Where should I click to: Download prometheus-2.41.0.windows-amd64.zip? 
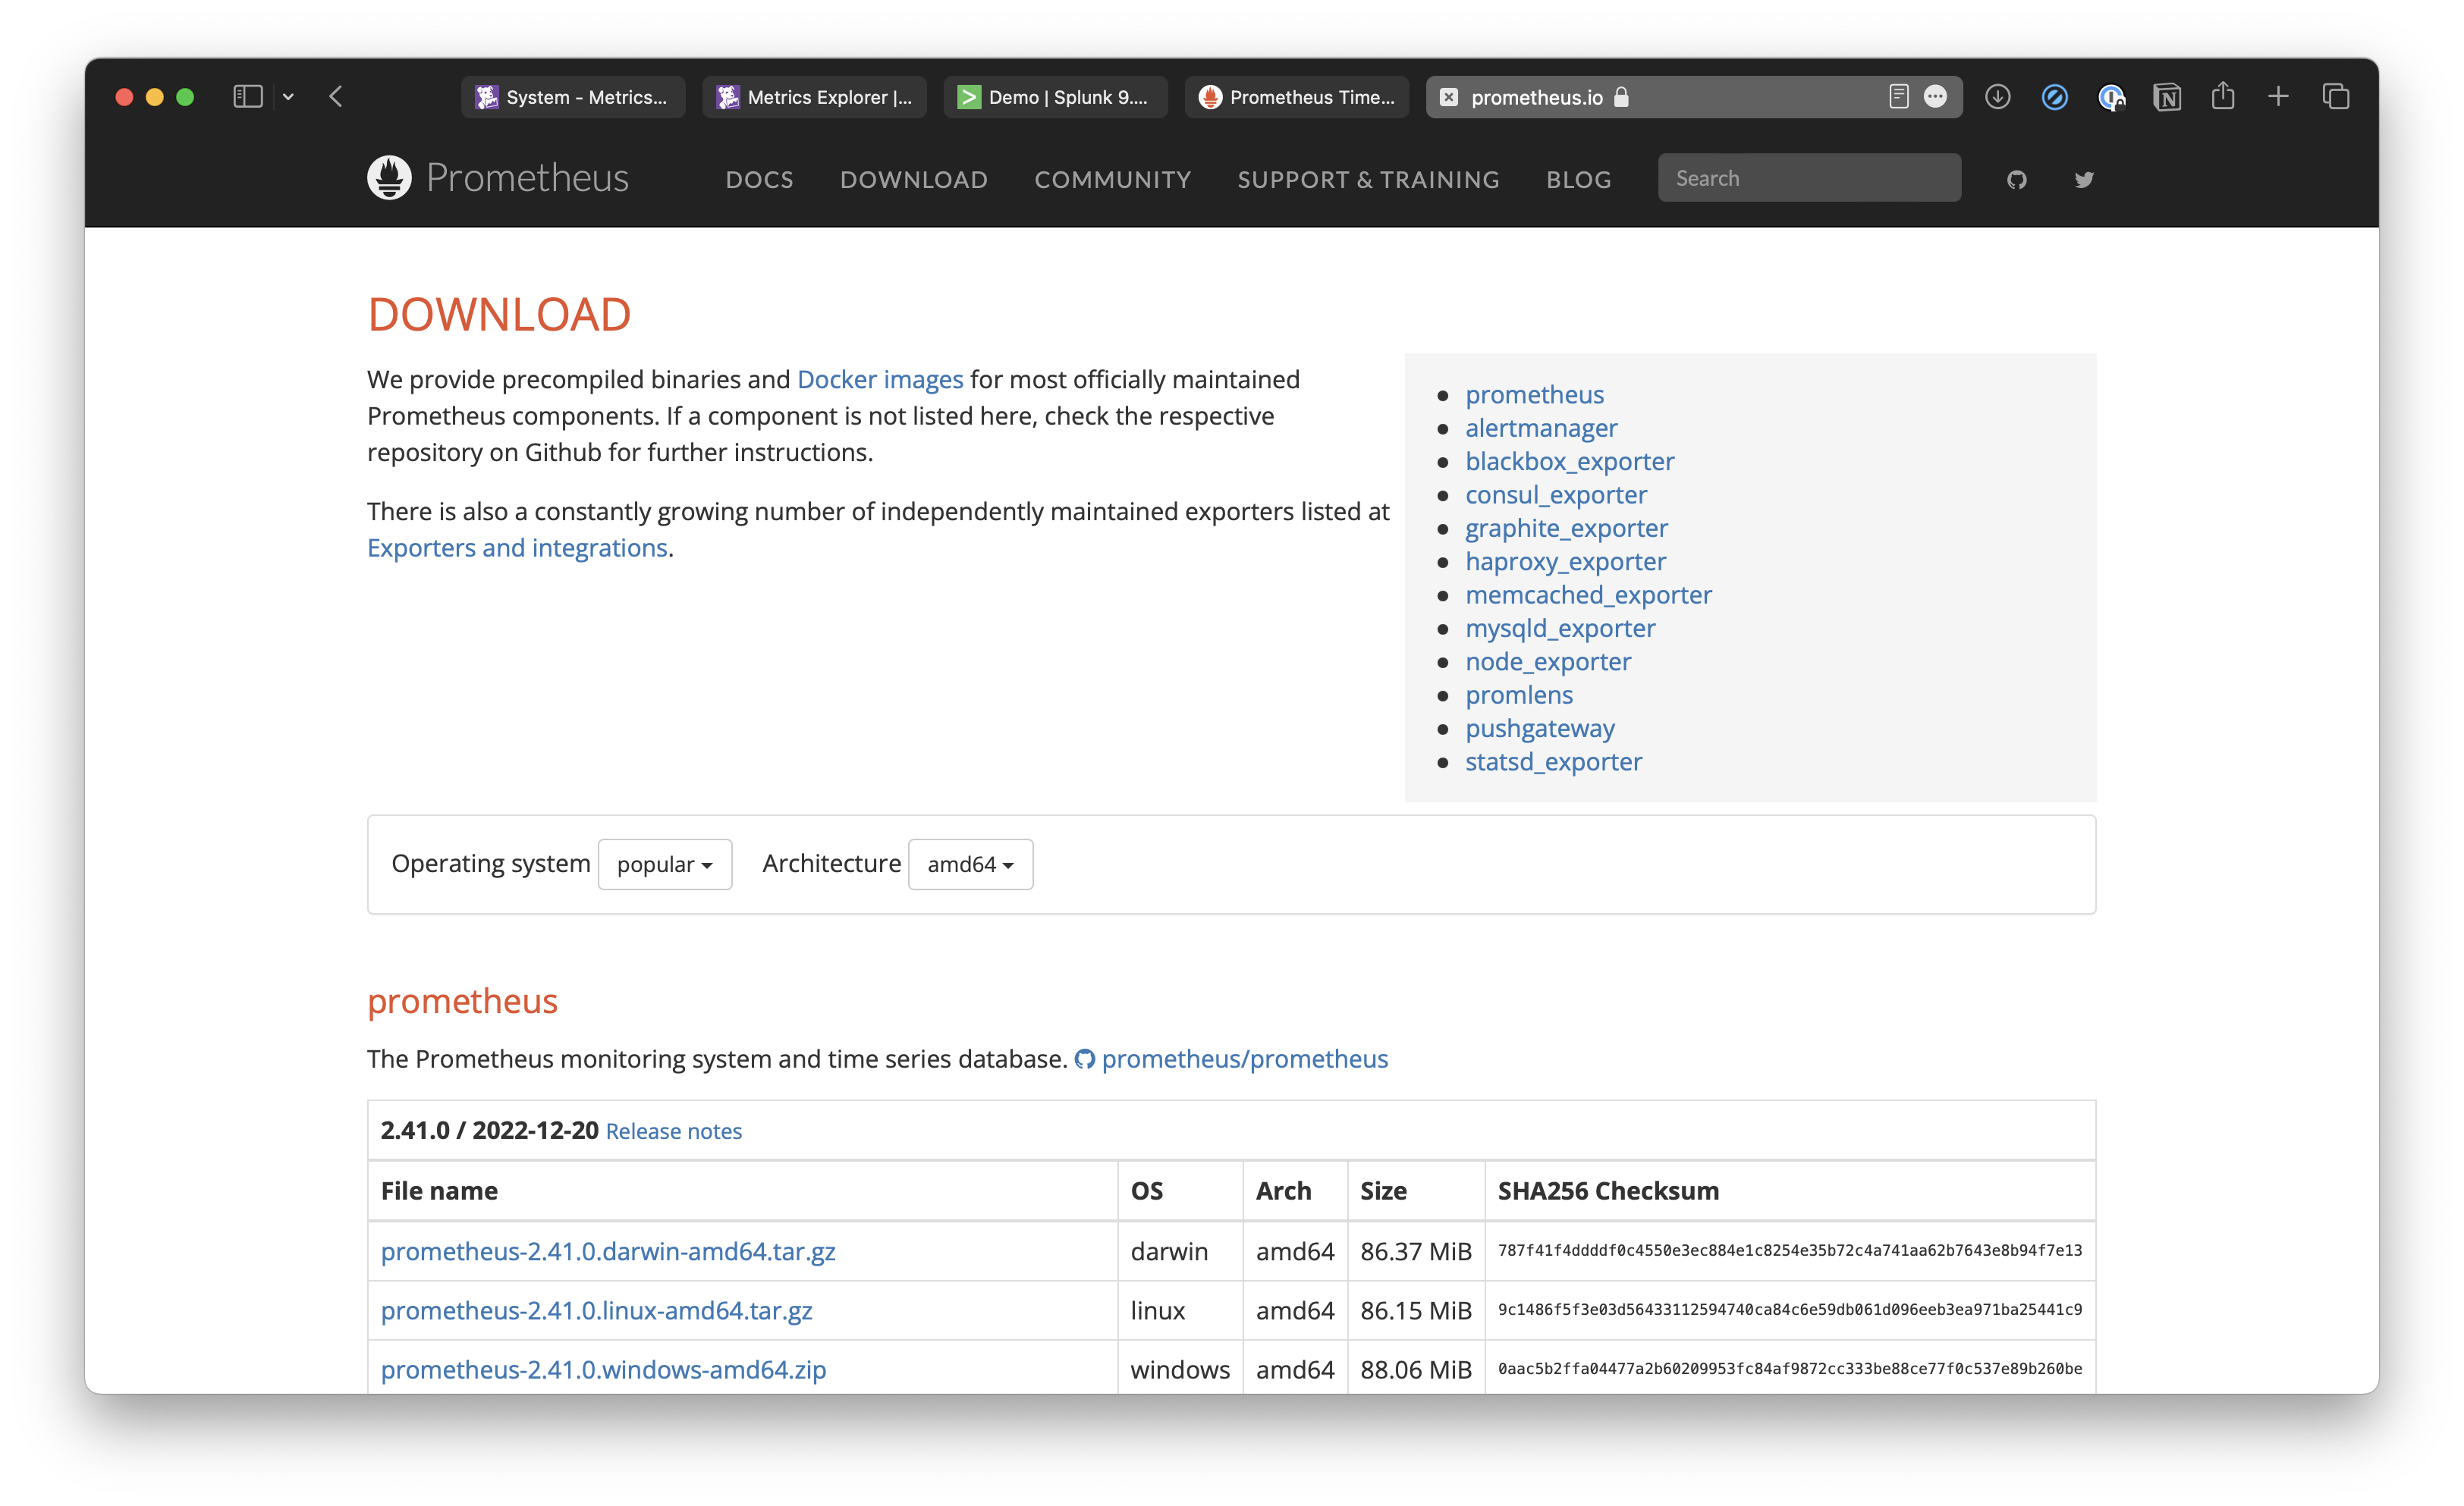603,1369
